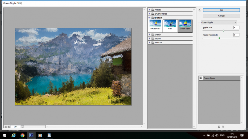Click the Texture folder icon
The height and width of the screenshot is (139, 248).
coord(153,42)
